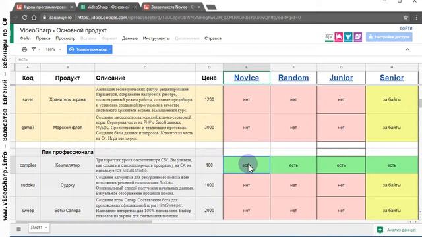422x237 pixels.
Task: Open the 100% zoom dropdown
Action: pyautogui.click(x=53, y=49)
